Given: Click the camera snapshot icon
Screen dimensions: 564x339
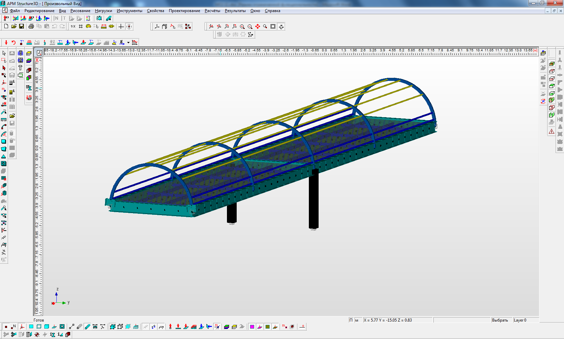Looking at the screenshot, I should point(99,18).
